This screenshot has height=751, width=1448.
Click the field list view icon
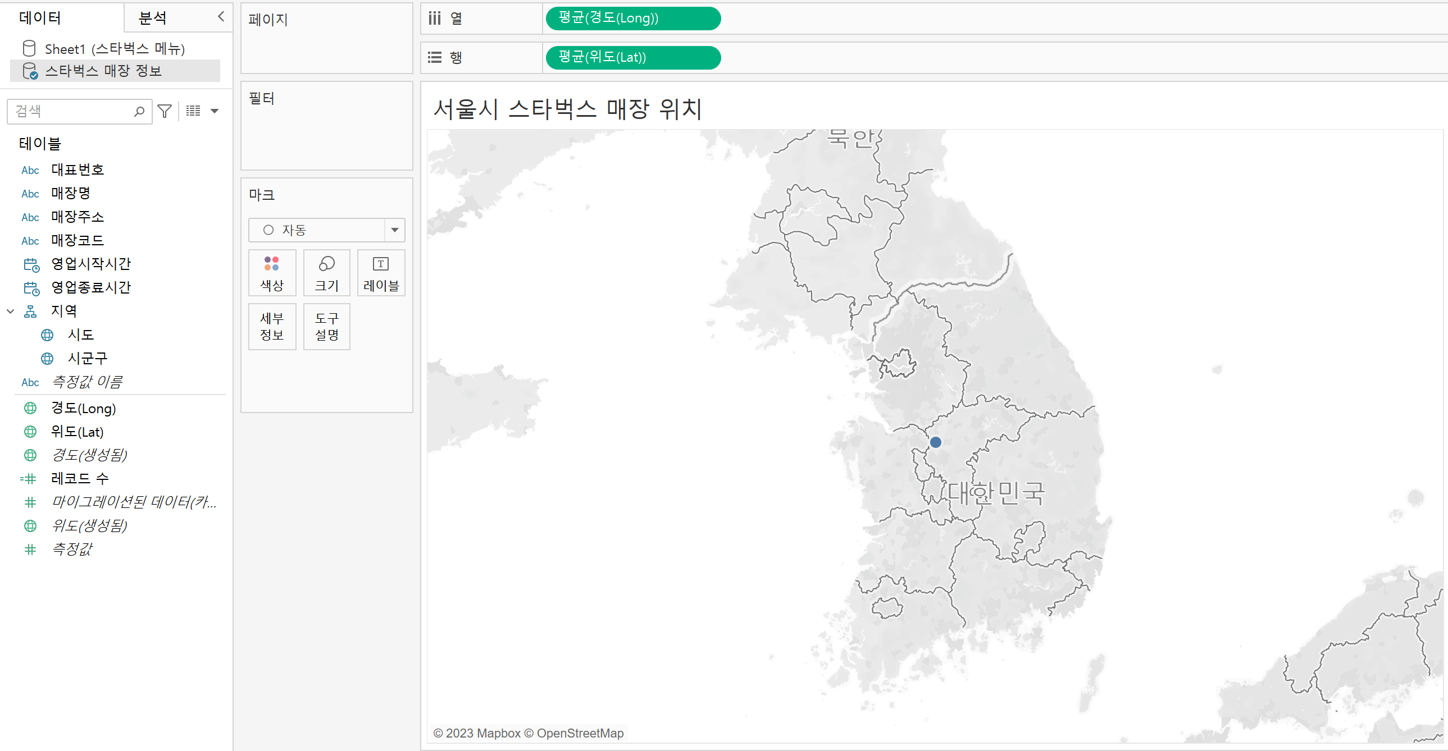[x=193, y=111]
